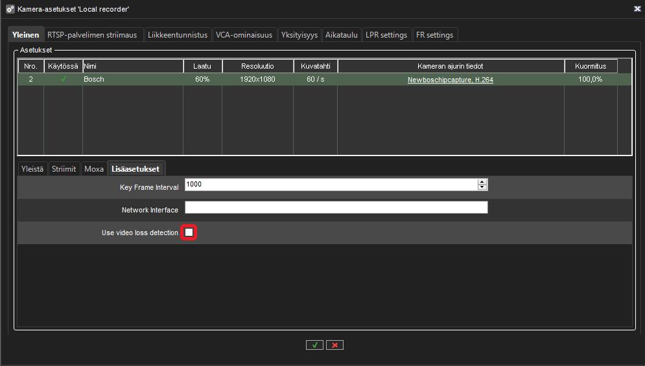Confirm settings with the green checkmark button

coord(314,345)
